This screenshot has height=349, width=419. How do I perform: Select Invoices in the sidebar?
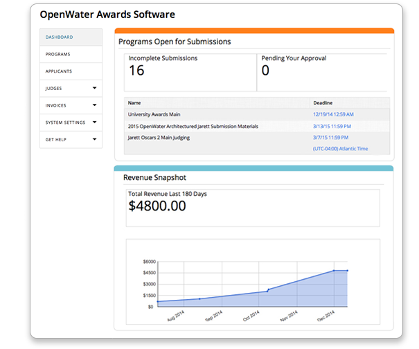coord(71,105)
